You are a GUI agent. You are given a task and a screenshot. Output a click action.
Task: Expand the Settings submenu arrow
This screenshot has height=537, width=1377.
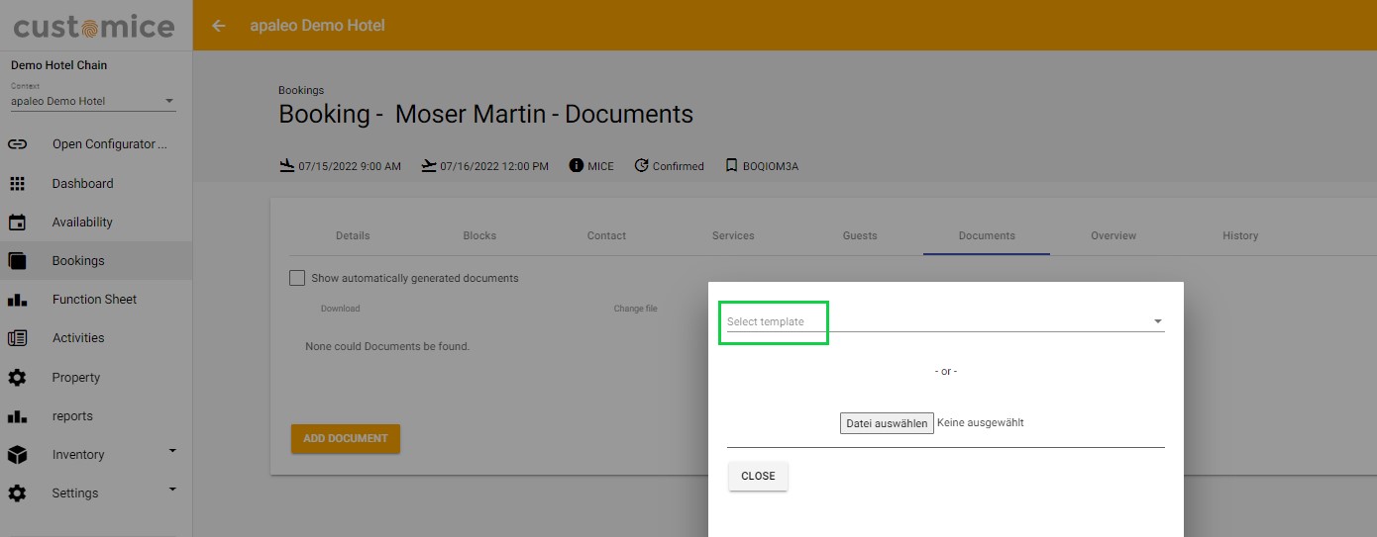pyautogui.click(x=172, y=490)
